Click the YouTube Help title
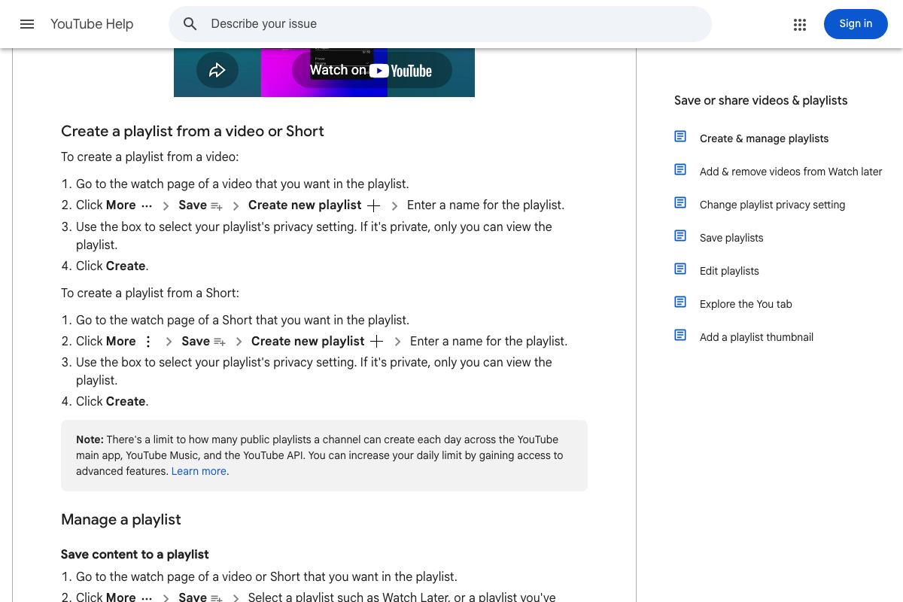 pos(92,24)
